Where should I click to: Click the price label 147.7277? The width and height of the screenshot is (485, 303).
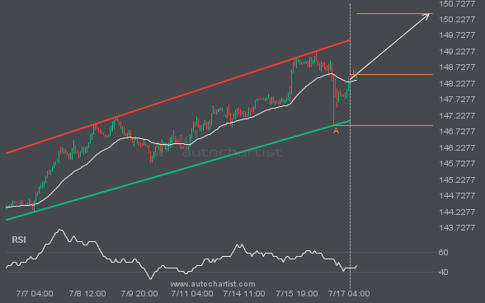[457, 100]
